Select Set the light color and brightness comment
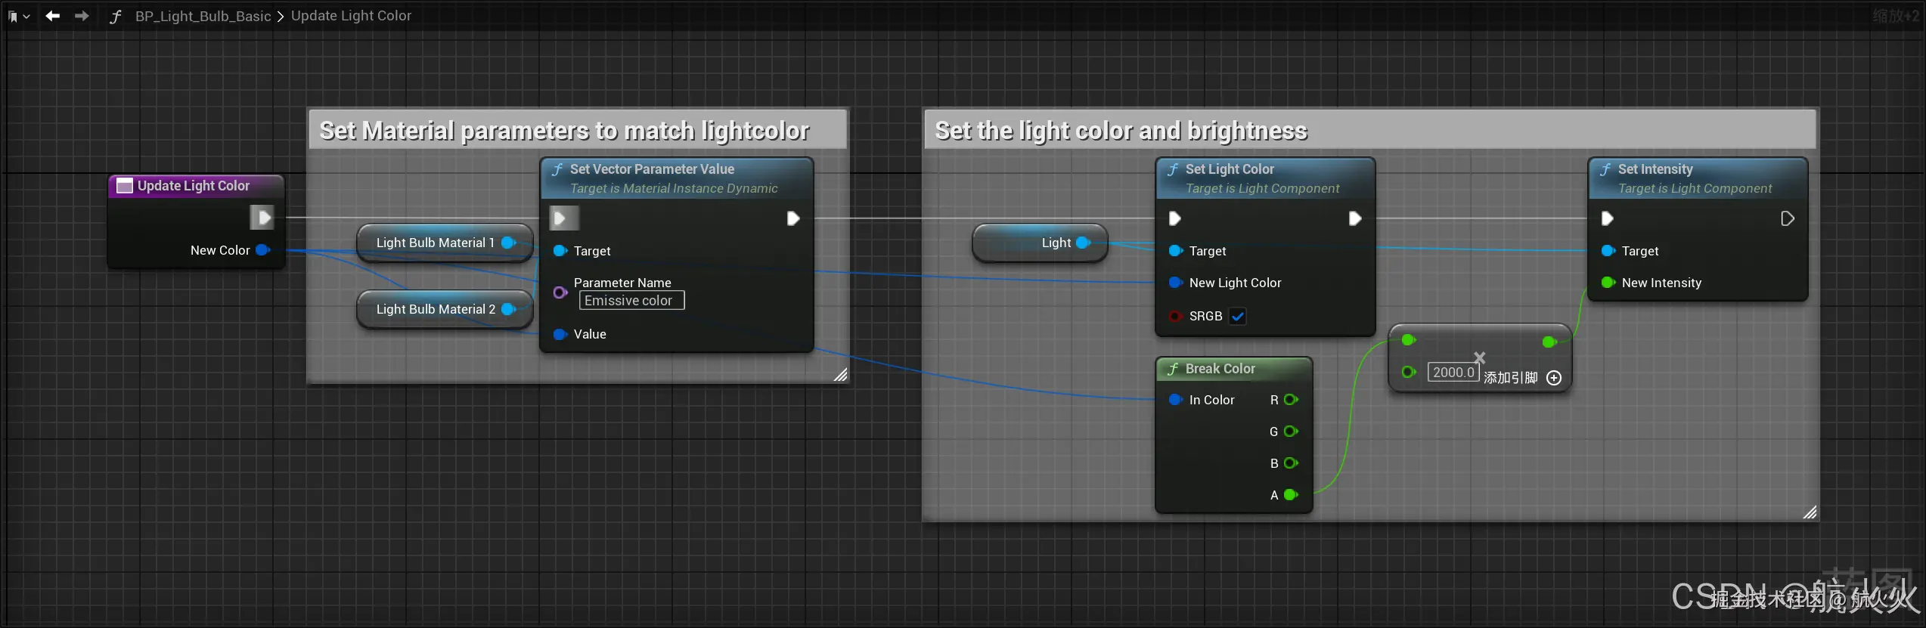The height and width of the screenshot is (628, 1926). point(1369,130)
